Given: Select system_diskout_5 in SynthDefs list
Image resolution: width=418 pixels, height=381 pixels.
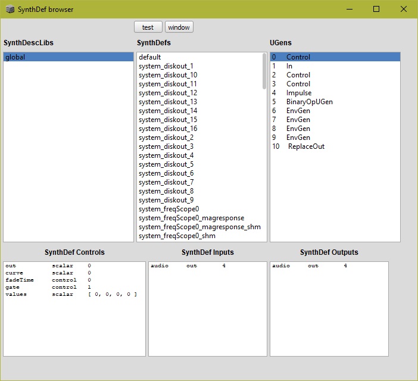Looking at the screenshot, I should click(x=199, y=164).
